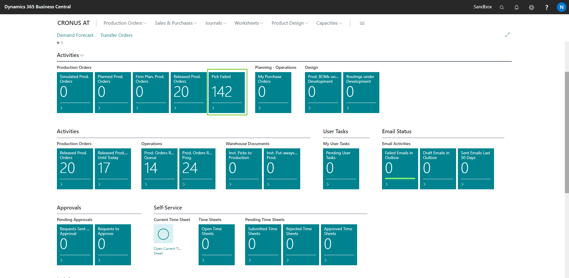Go to CRONUS AT home

[x=73, y=23]
